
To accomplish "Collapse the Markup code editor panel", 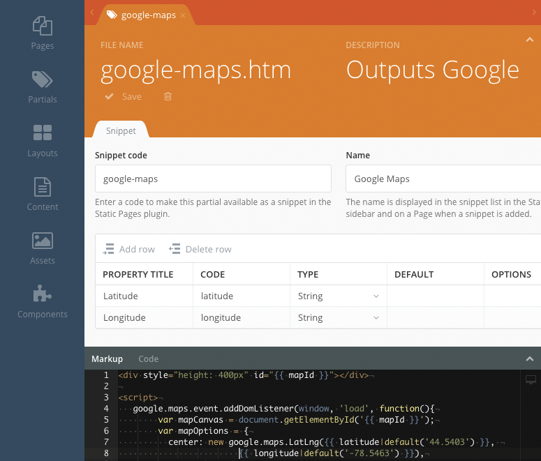I will coord(529,358).
